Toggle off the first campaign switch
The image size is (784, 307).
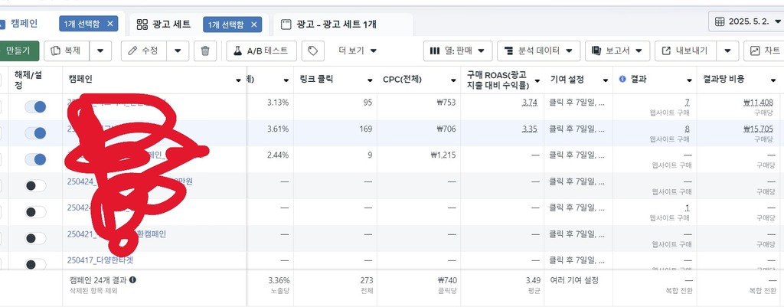pyautogui.click(x=35, y=107)
